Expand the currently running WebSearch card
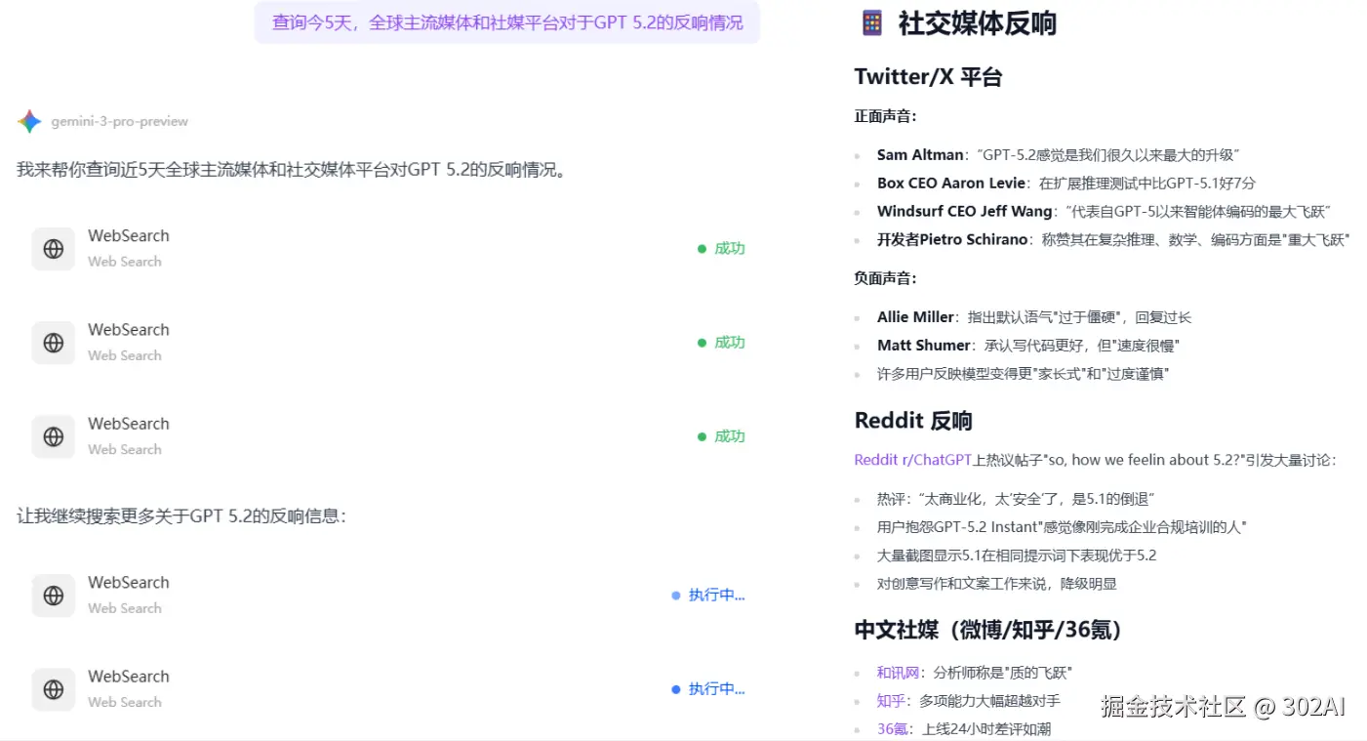The image size is (1367, 741). (390, 595)
